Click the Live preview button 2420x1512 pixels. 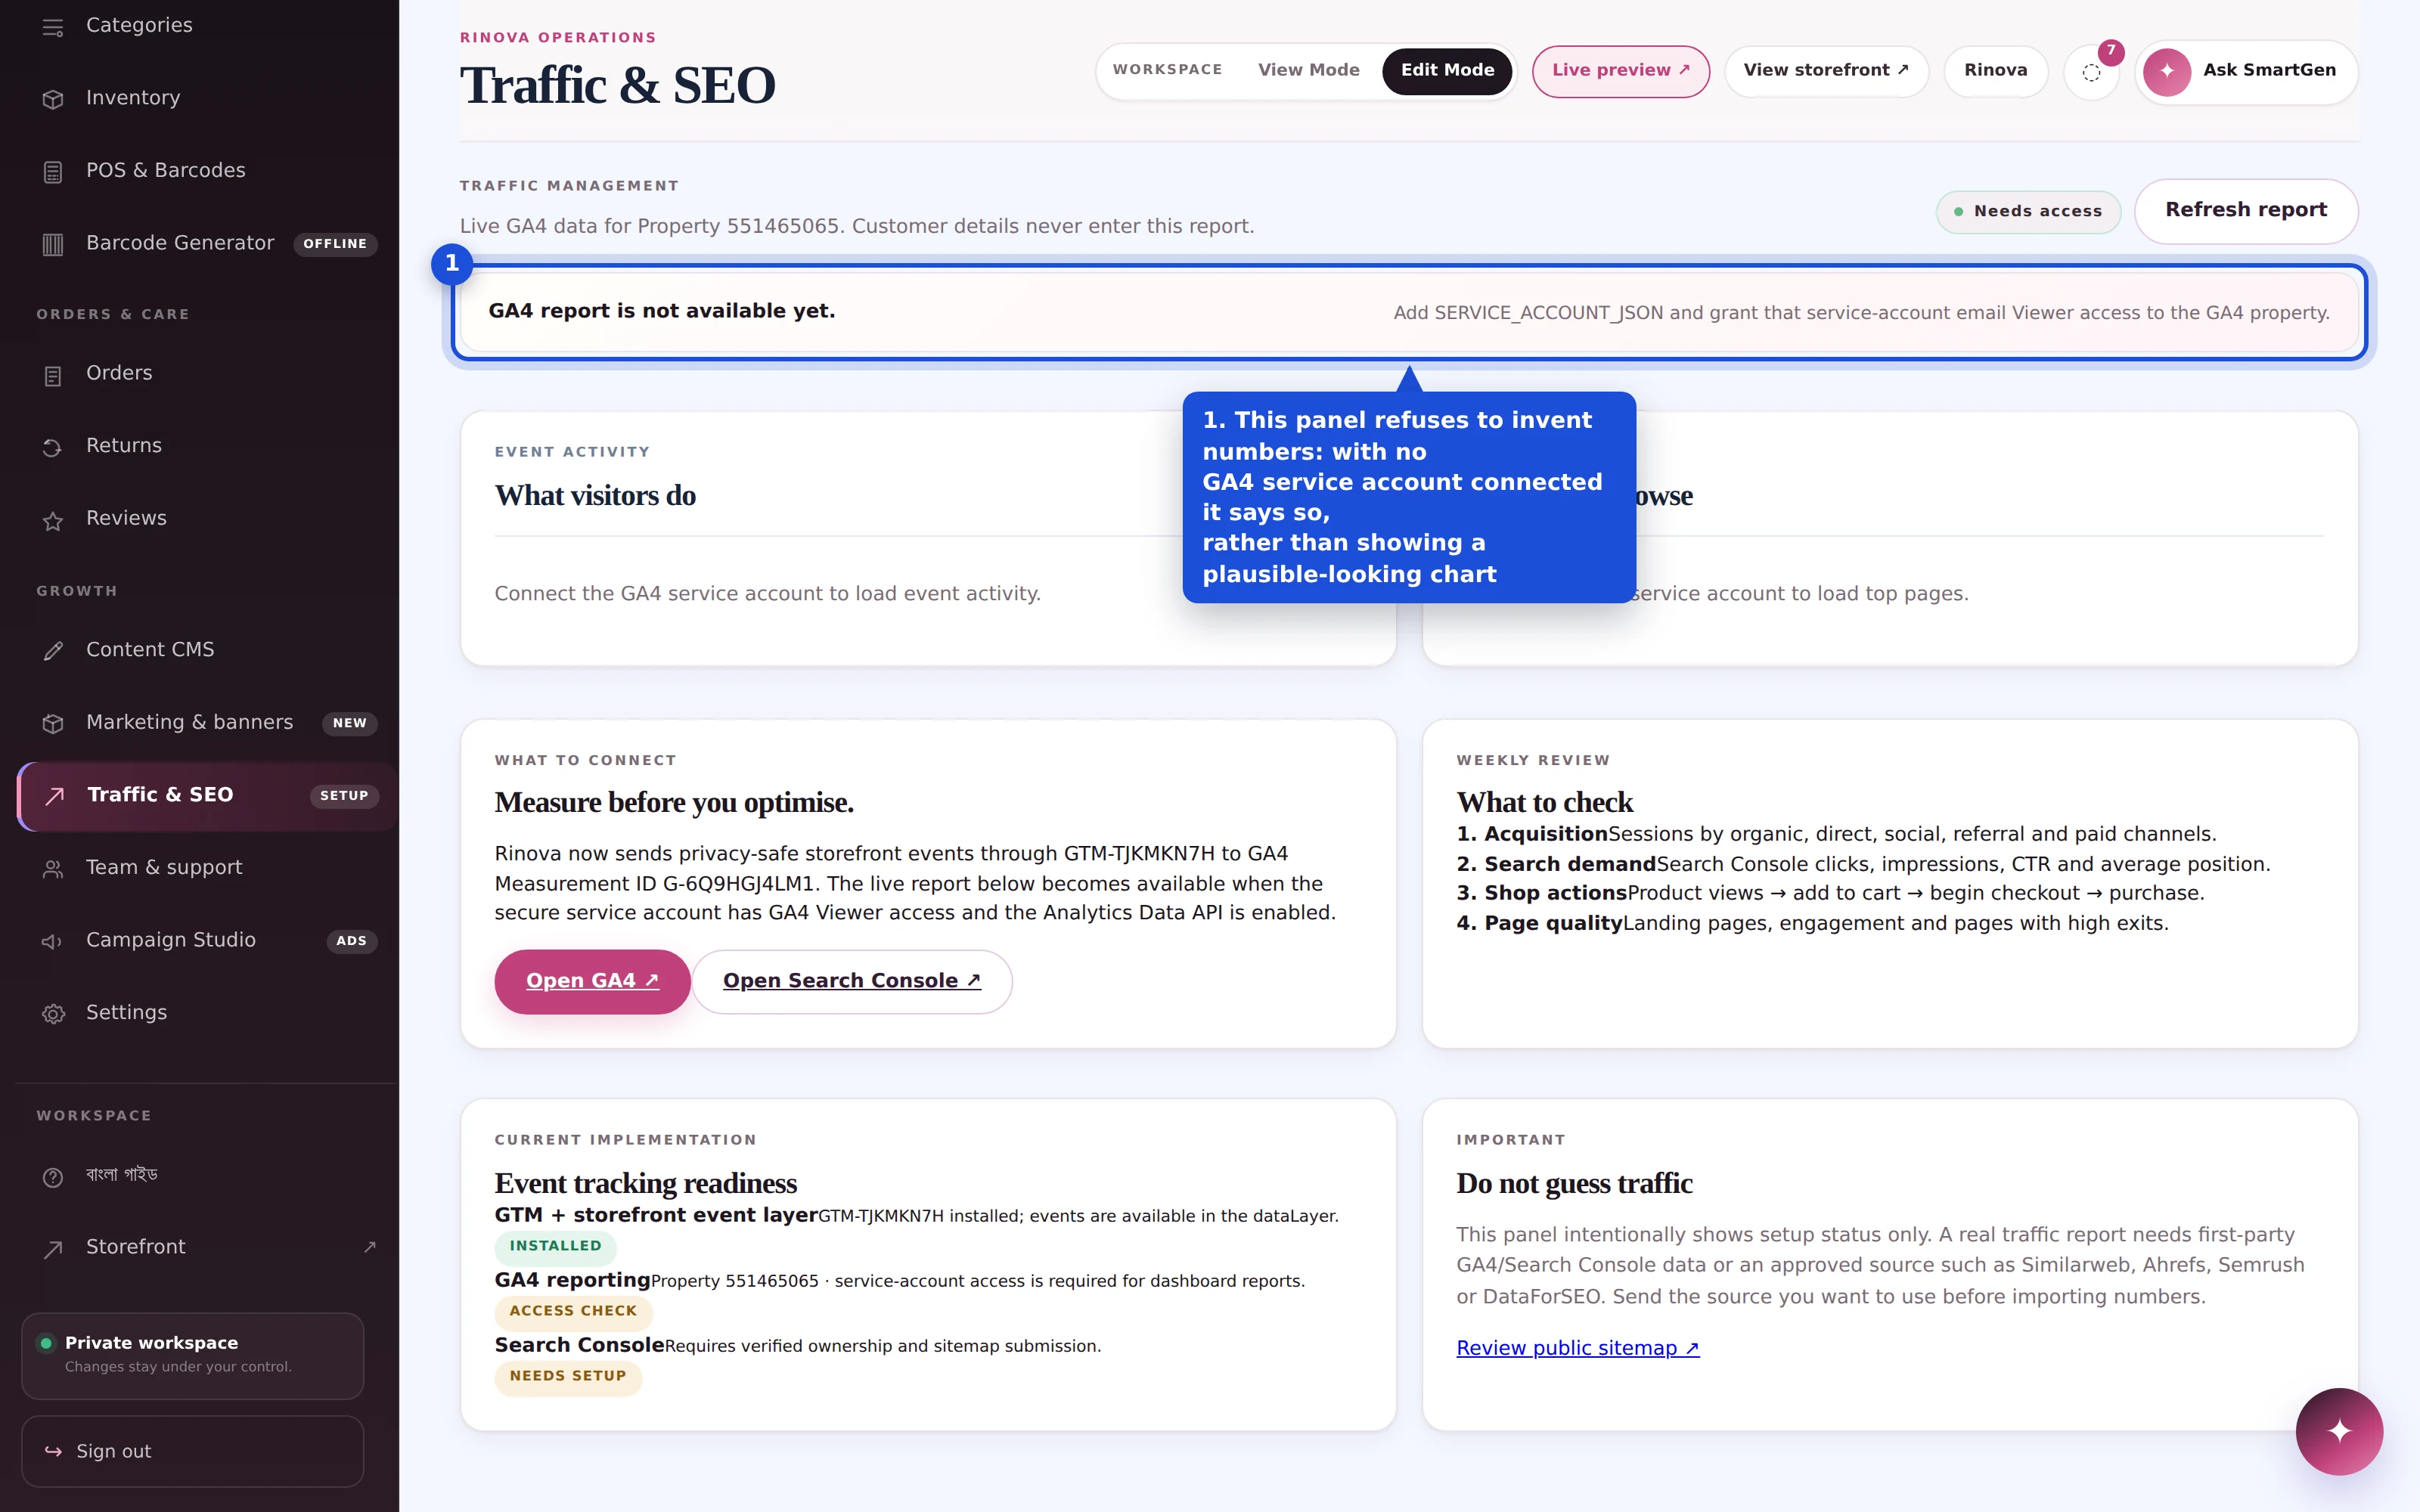click(1620, 71)
